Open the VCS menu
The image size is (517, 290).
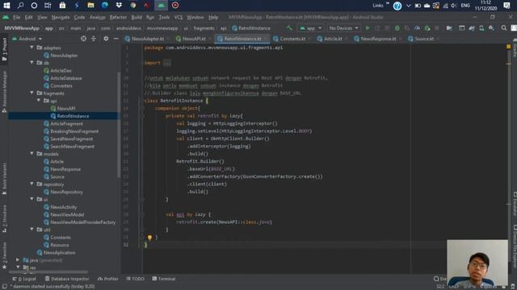[179, 17]
